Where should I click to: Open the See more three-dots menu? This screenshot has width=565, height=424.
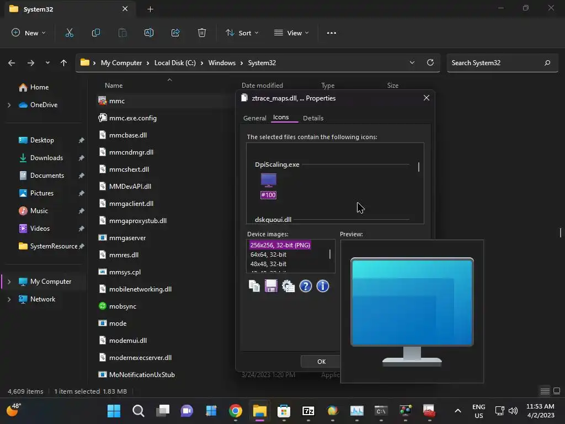point(332,33)
